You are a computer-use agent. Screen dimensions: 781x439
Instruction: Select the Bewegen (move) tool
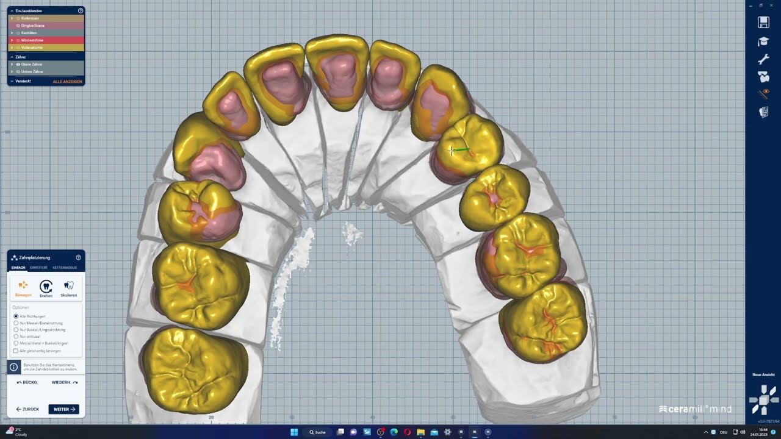tap(23, 288)
